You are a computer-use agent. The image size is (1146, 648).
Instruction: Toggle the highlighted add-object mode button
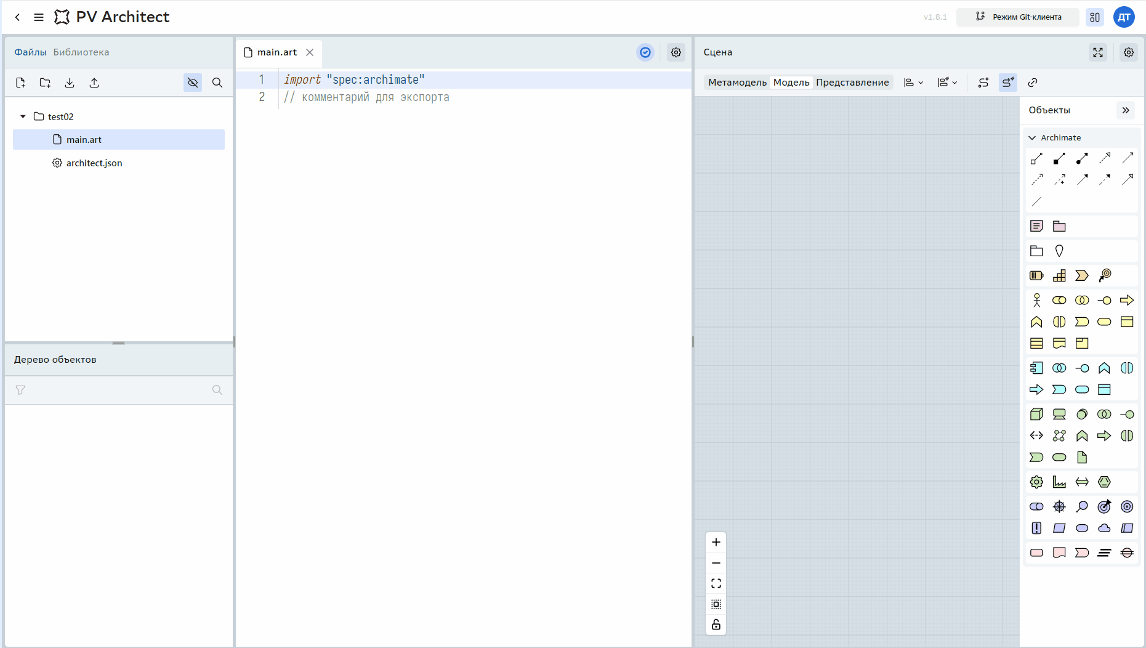pyautogui.click(x=1008, y=83)
